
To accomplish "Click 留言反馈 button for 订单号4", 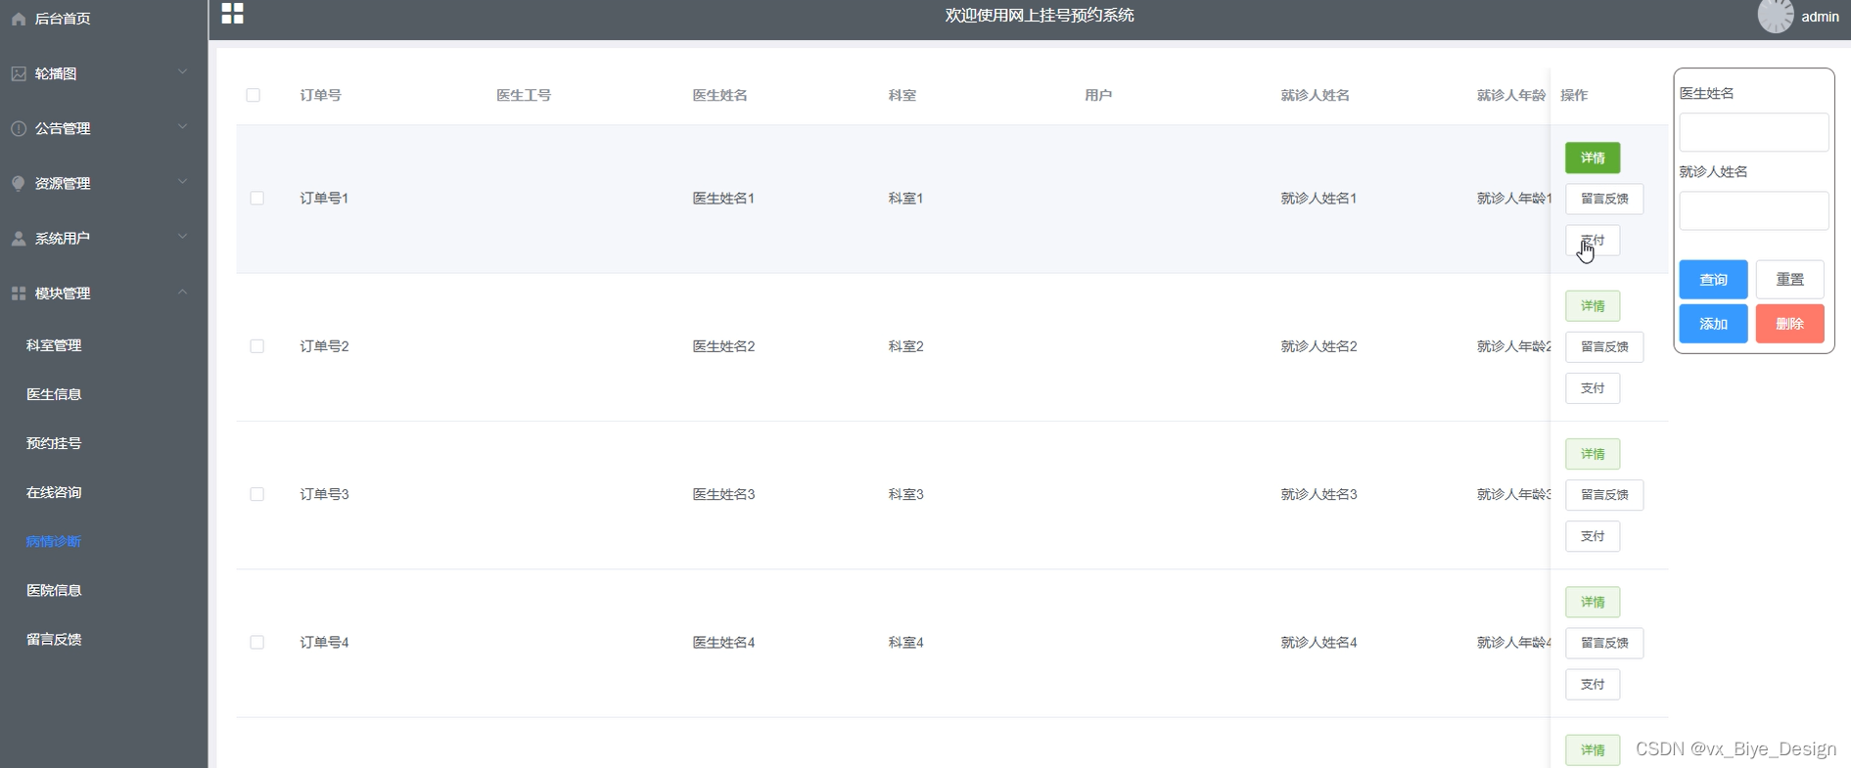I will [x=1604, y=643].
